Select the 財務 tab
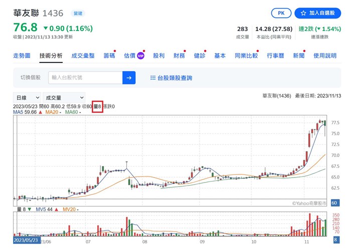The height and width of the screenshot is (251, 346). [179, 56]
